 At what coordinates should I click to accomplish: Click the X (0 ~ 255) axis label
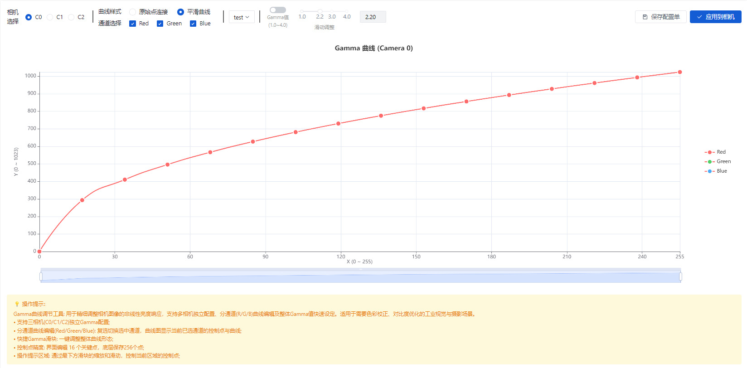click(359, 262)
